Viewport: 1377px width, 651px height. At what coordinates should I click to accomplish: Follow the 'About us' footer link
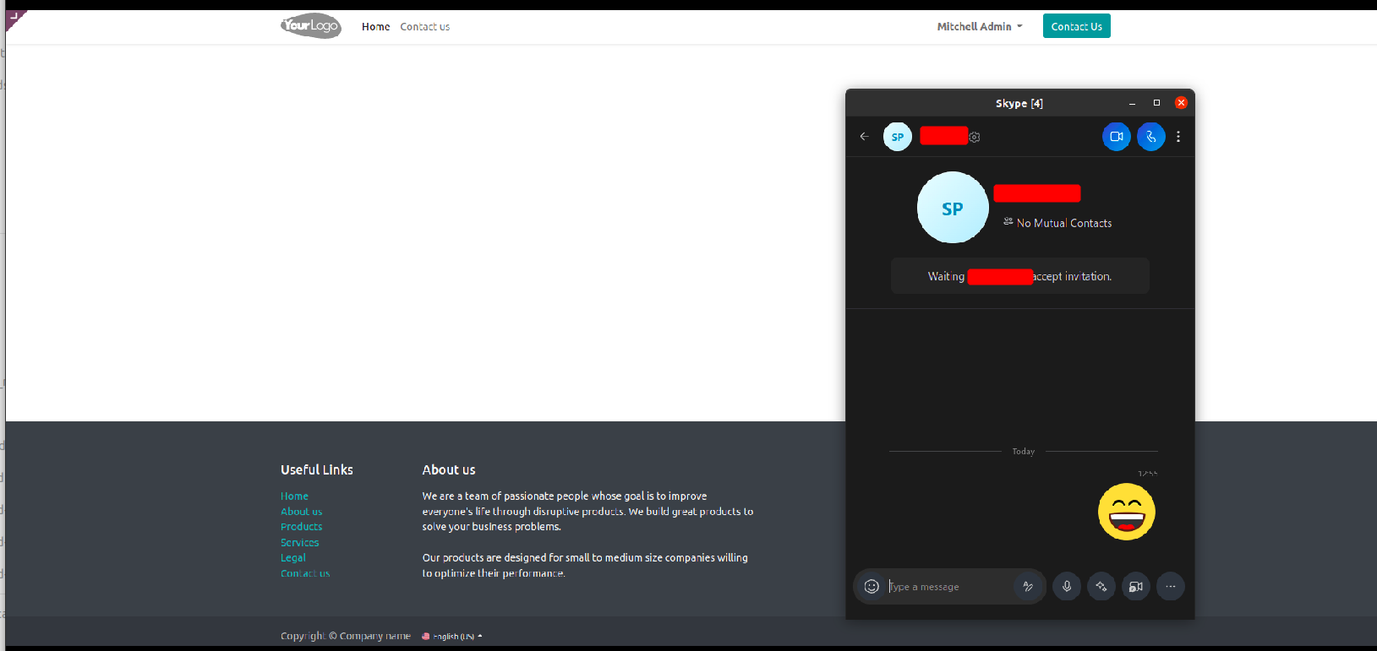point(301,512)
